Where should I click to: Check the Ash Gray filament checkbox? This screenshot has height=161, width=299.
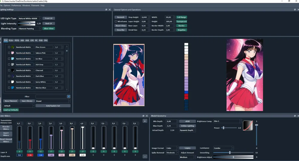click(9, 65)
